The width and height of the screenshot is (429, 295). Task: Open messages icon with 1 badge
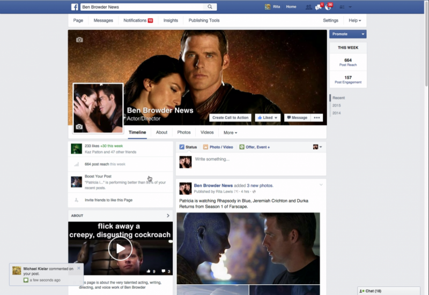tap(319, 7)
